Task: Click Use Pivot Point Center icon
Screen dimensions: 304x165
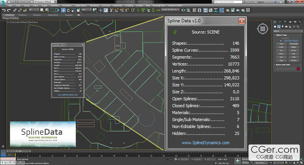Action: point(95,10)
